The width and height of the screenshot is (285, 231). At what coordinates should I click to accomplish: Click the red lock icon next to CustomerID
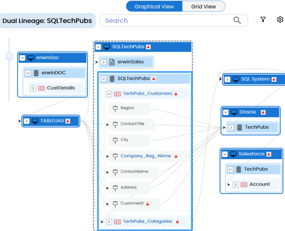147,204
